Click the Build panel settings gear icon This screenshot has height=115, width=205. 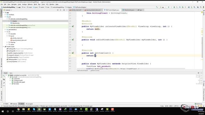pyautogui.click(x=199, y=73)
